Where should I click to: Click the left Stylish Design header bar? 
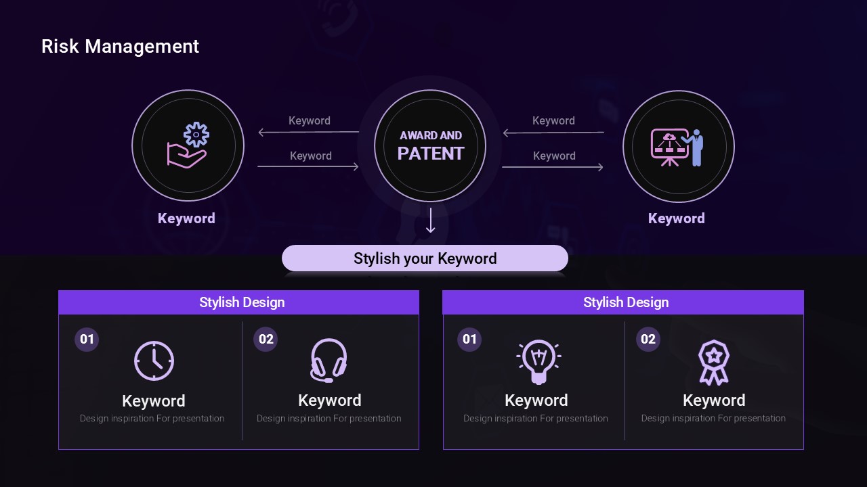click(238, 302)
